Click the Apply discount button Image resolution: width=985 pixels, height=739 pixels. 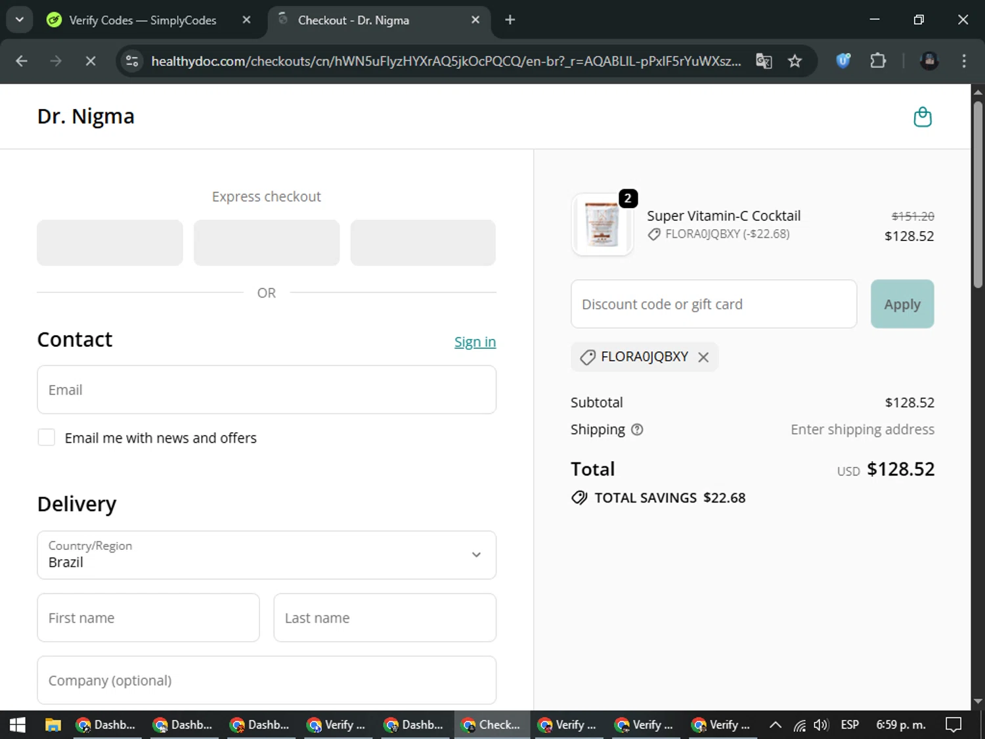click(x=902, y=304)
